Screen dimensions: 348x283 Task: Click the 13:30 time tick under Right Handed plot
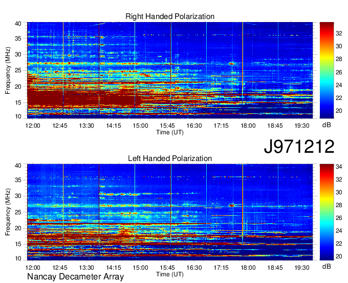(x=86, y=126)
